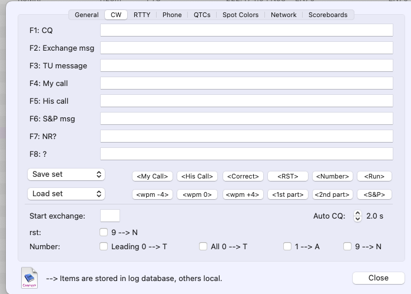The height and width of the screenshot is (294, 411).
Task: Click the F6: S&P msg field
Action: coord(246,119)
